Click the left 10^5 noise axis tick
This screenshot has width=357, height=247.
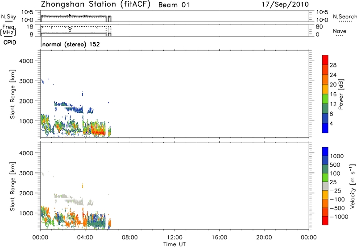[x=27, y=12]
